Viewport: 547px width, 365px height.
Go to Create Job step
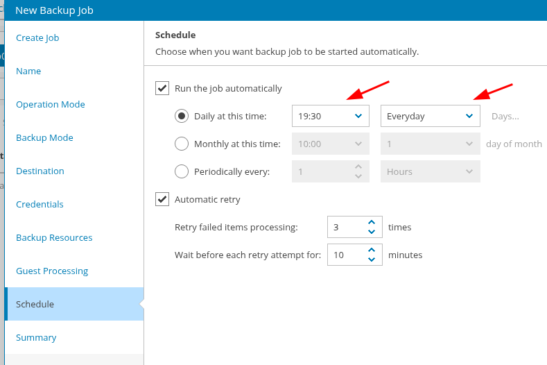[x=37, y=37]
